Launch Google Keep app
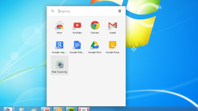 (113, 45)
